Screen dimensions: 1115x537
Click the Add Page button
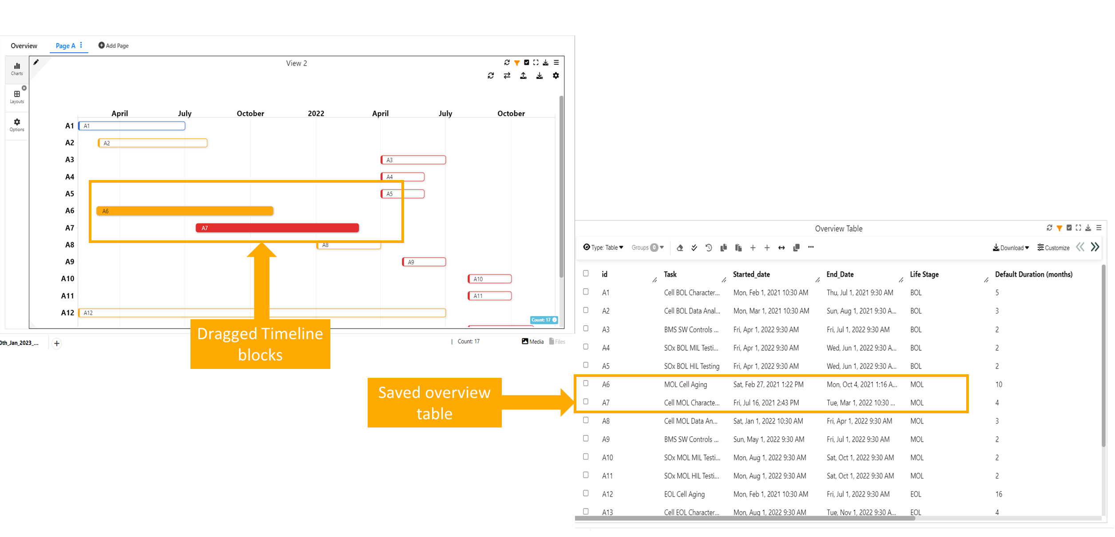pyautogui.click(x=113, y=46)
